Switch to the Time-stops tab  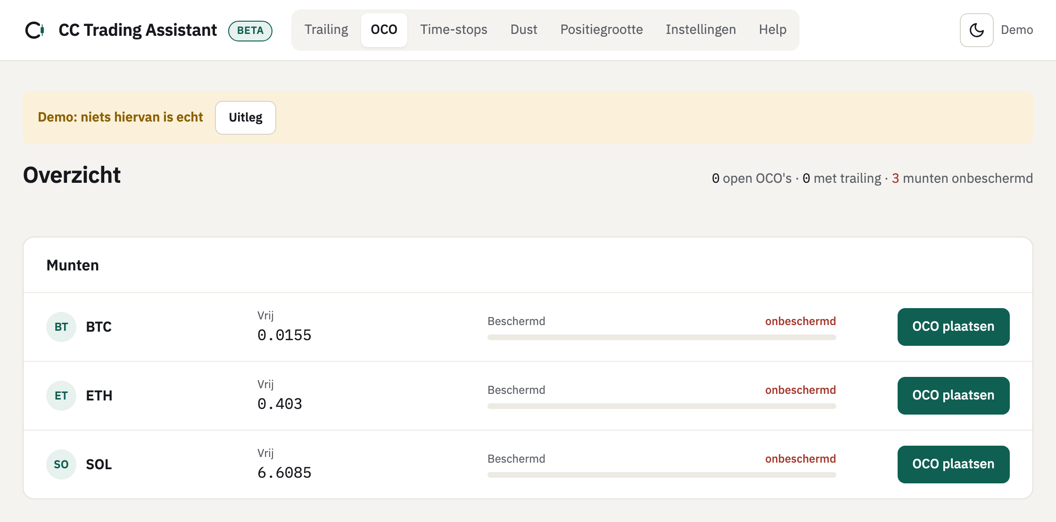point(454,30)
